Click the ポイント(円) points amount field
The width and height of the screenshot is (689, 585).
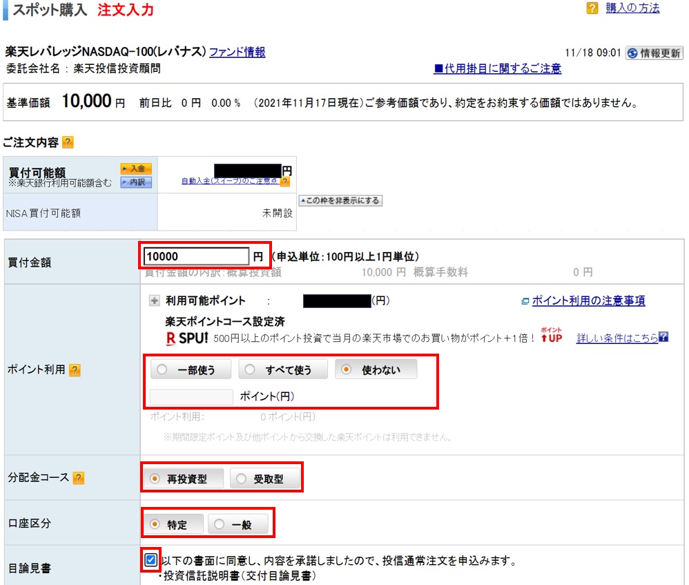click(x=191, y=397)
